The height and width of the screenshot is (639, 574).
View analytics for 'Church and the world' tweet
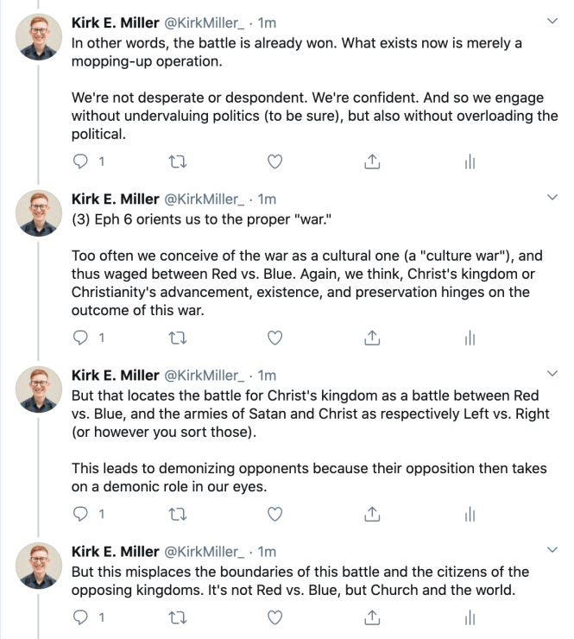click(470, 617)
